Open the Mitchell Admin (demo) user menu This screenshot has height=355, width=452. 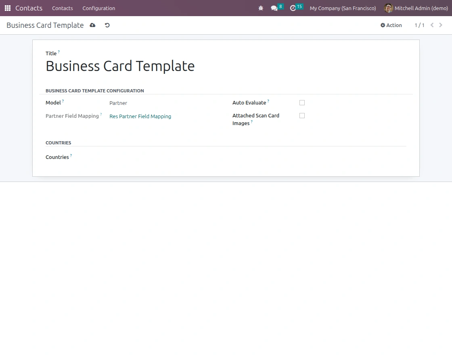click(416, 8)
